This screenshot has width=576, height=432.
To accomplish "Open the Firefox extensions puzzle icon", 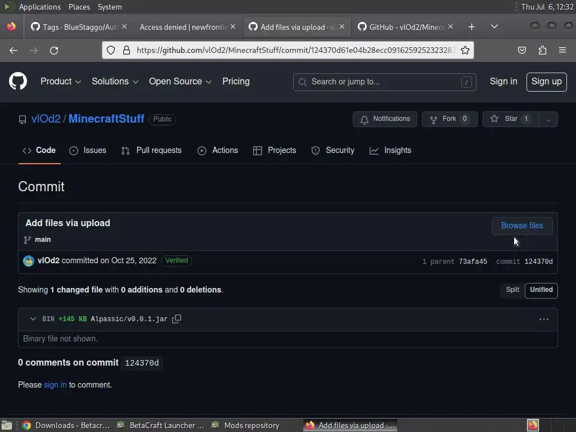I will point(542,50).
